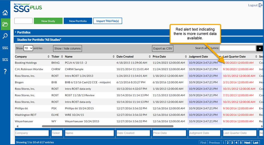Focus the Date Created filter field
The height and width of the screenshot is (145, 264).
[x=133, y=133]
